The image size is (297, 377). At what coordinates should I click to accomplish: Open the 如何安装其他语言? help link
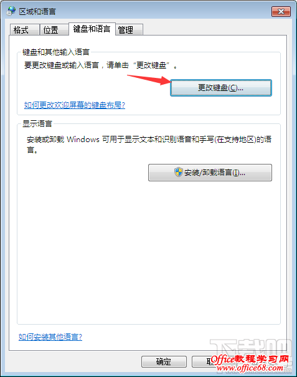(50, 337)
